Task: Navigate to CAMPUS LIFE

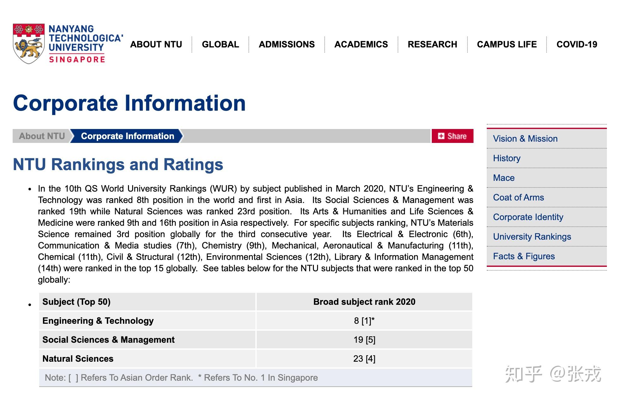Action: (507, 44)
